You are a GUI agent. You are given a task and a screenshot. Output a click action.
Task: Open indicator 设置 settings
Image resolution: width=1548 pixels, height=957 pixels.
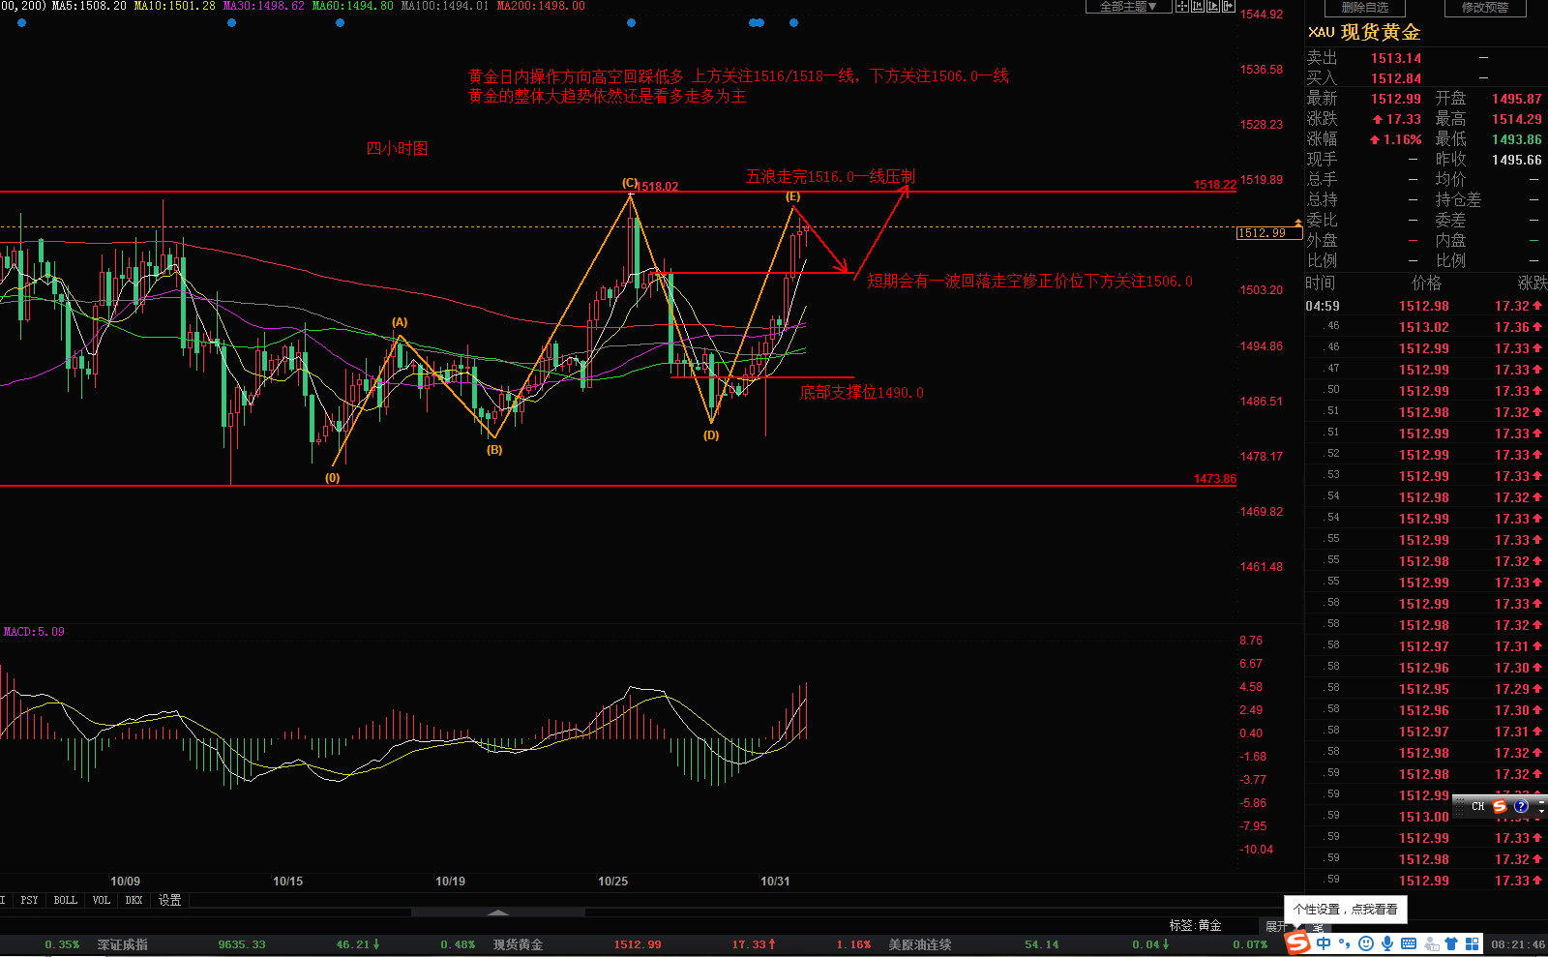tap(170, 900)
